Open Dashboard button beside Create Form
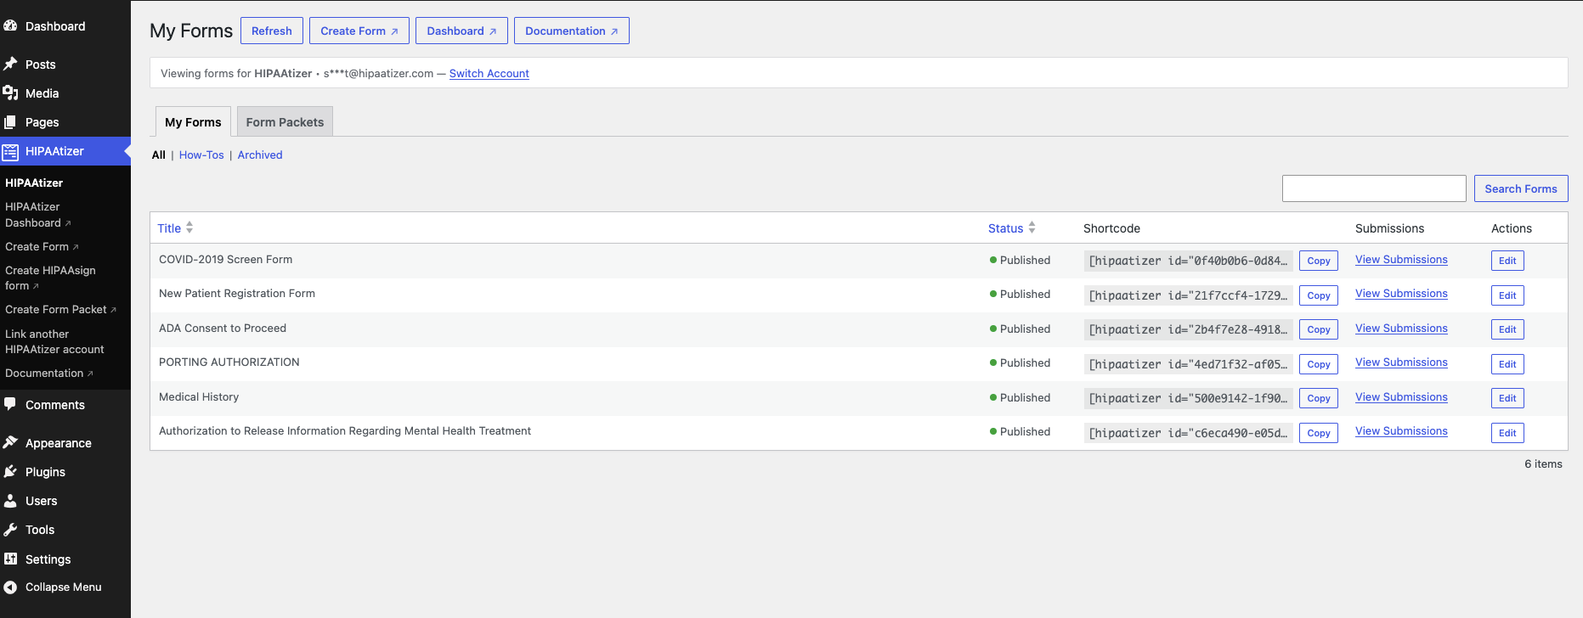 [x=461, y=31]
